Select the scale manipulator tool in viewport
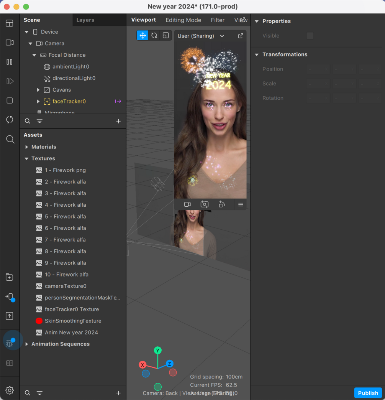Screen dimensions: 385x400 165,35
